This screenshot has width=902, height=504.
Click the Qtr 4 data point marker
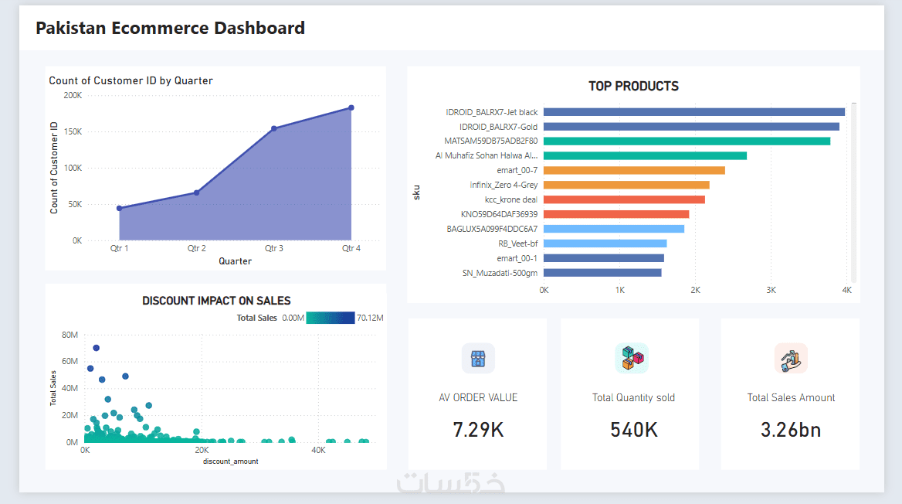(351, 107)
